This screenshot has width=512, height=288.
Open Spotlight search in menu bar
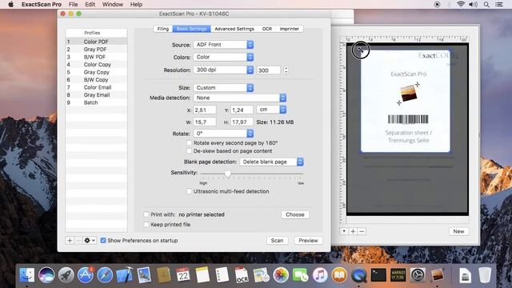(486, 4)
